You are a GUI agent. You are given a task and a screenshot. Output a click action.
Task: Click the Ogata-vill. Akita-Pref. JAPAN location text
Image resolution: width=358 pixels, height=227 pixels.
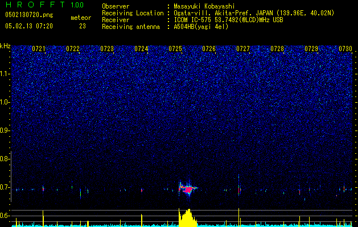pos(254,13)
